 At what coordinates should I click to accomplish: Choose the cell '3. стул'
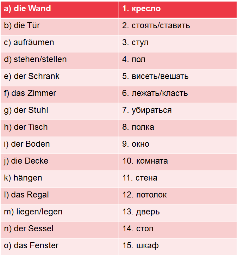pyautogui.click(x=178, y=43)
